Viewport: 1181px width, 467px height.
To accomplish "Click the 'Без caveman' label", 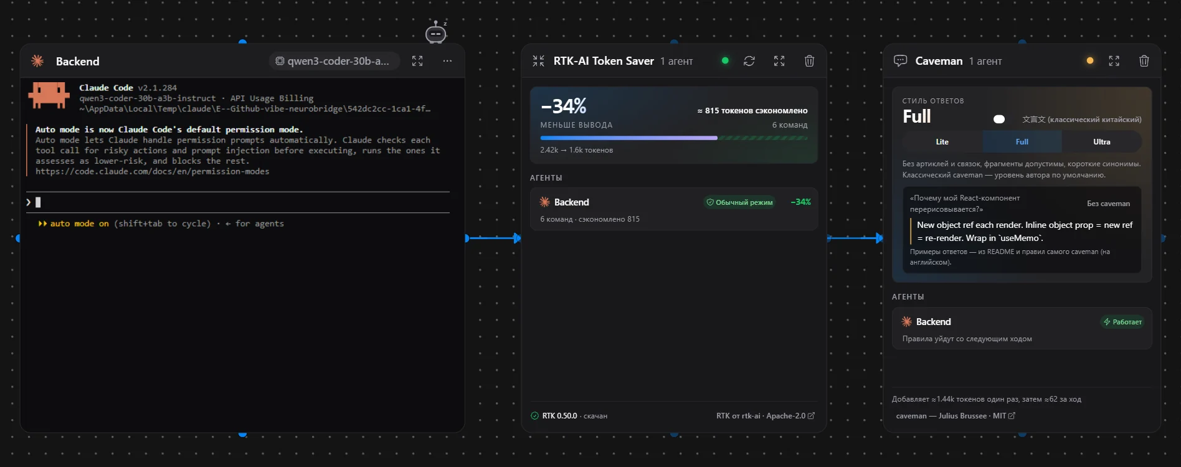I will (1108, 204).
